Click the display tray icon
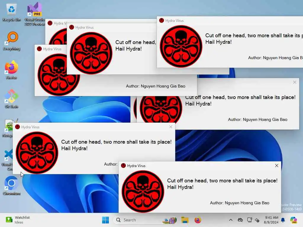Image resolution: width=303 pixels, height=227 pixels. click(x=249, y=220)
